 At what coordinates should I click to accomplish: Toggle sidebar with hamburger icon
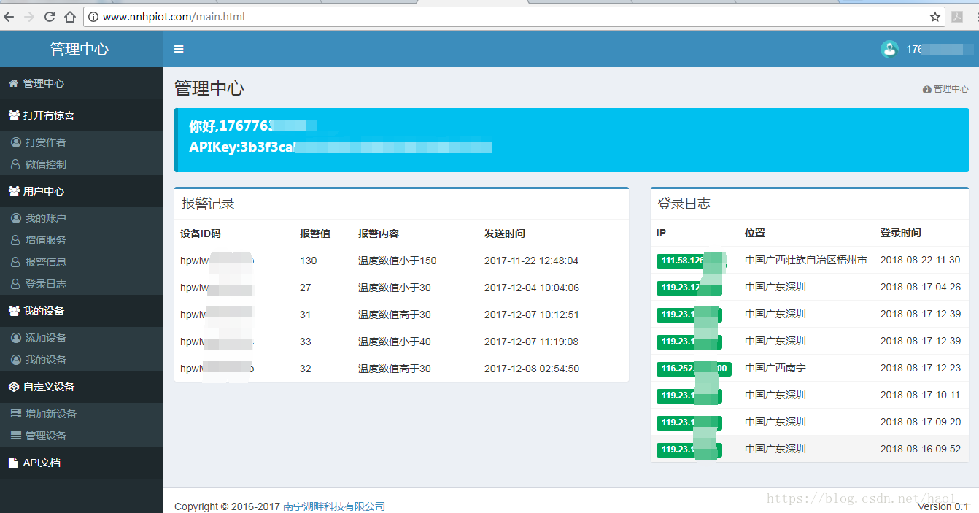pyautogui.click(x=179, y=49)
